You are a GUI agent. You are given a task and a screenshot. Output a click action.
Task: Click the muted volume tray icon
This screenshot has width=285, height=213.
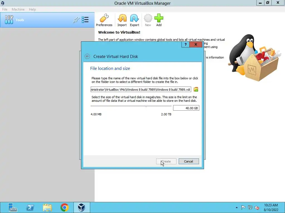click(x=257, y=207)
